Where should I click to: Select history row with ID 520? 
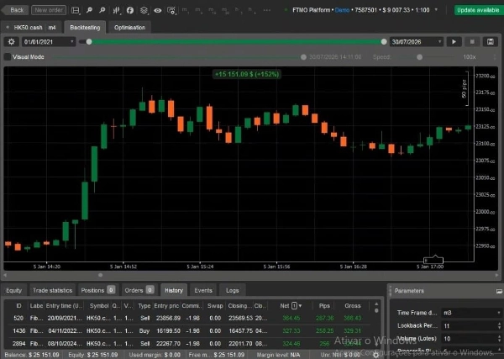pos(187,318)
